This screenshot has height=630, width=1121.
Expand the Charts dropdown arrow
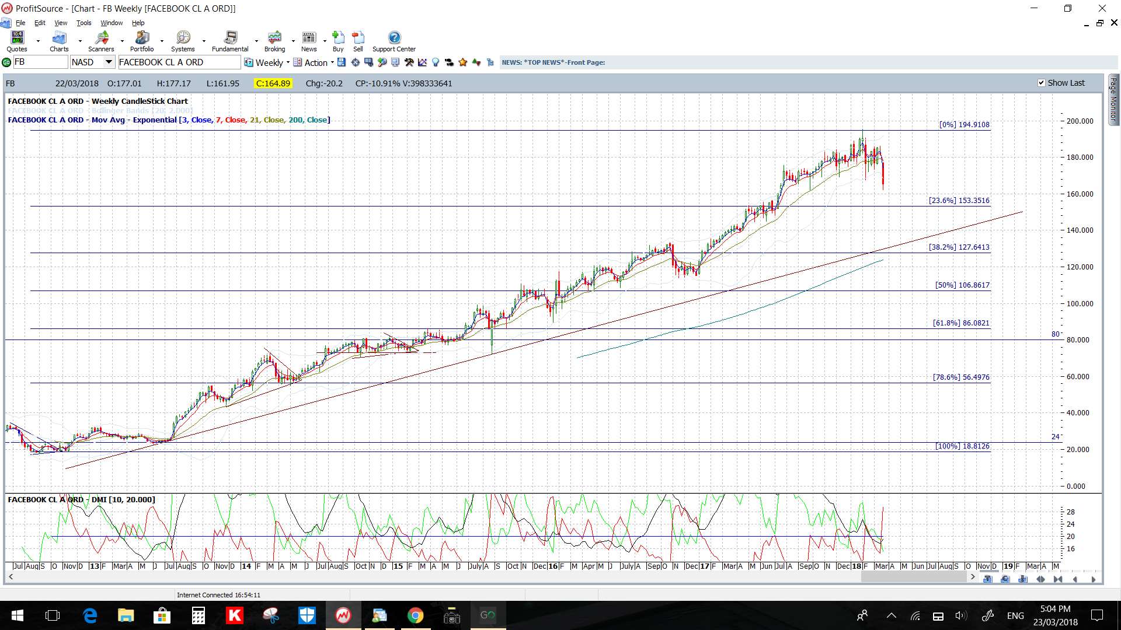pyautogui.click(x=80, y=41)
